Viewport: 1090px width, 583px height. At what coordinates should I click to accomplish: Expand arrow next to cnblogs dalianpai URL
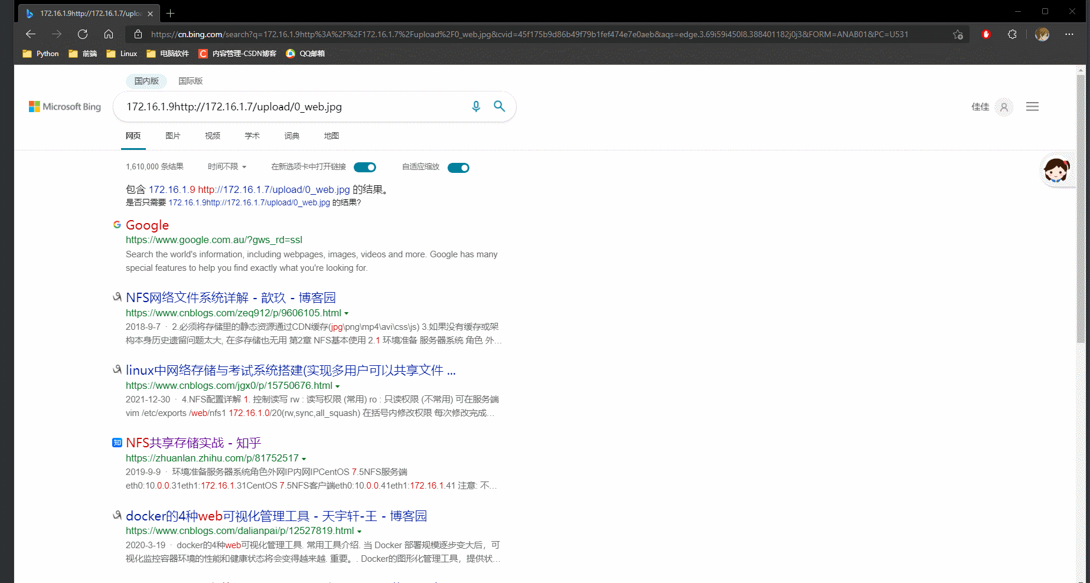point(359,532)
